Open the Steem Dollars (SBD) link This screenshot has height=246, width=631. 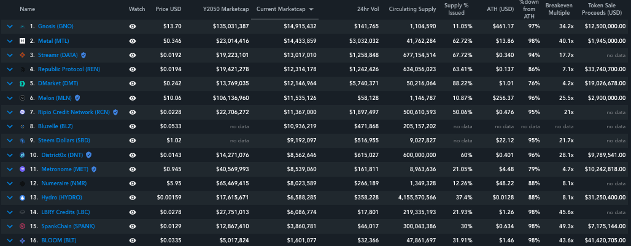click(x=64, y=140)
